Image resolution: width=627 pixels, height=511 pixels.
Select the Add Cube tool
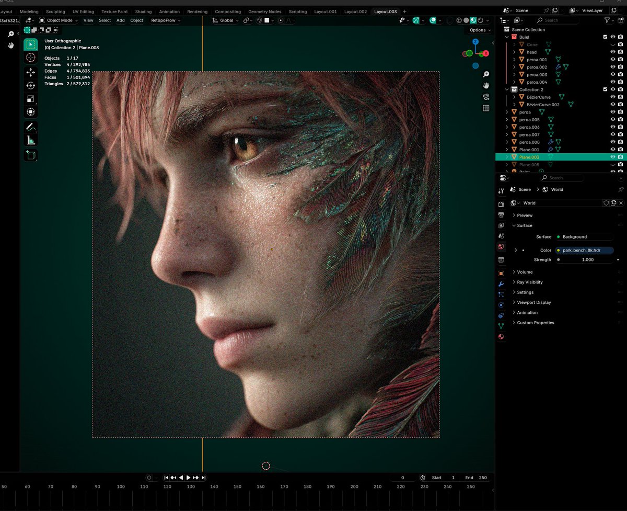click(31, 155)
